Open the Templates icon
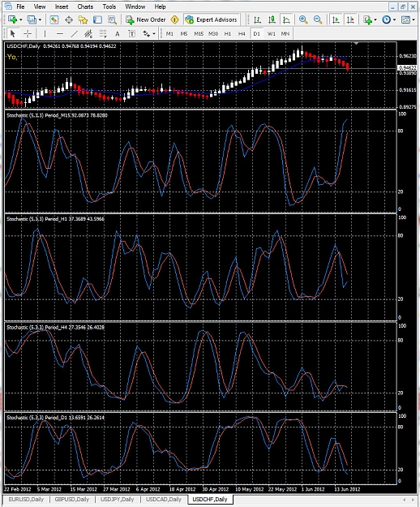The height and width of the screenshot is (507, 420). 405,19
